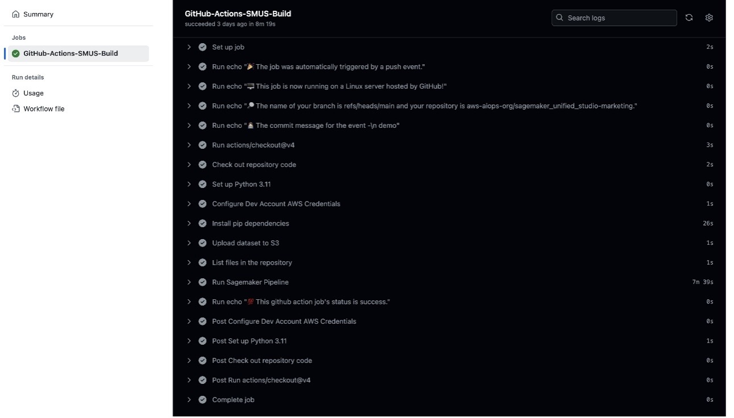
Task: Click success checkmark next to Install pip dependencies
Action: pos(202,223)
